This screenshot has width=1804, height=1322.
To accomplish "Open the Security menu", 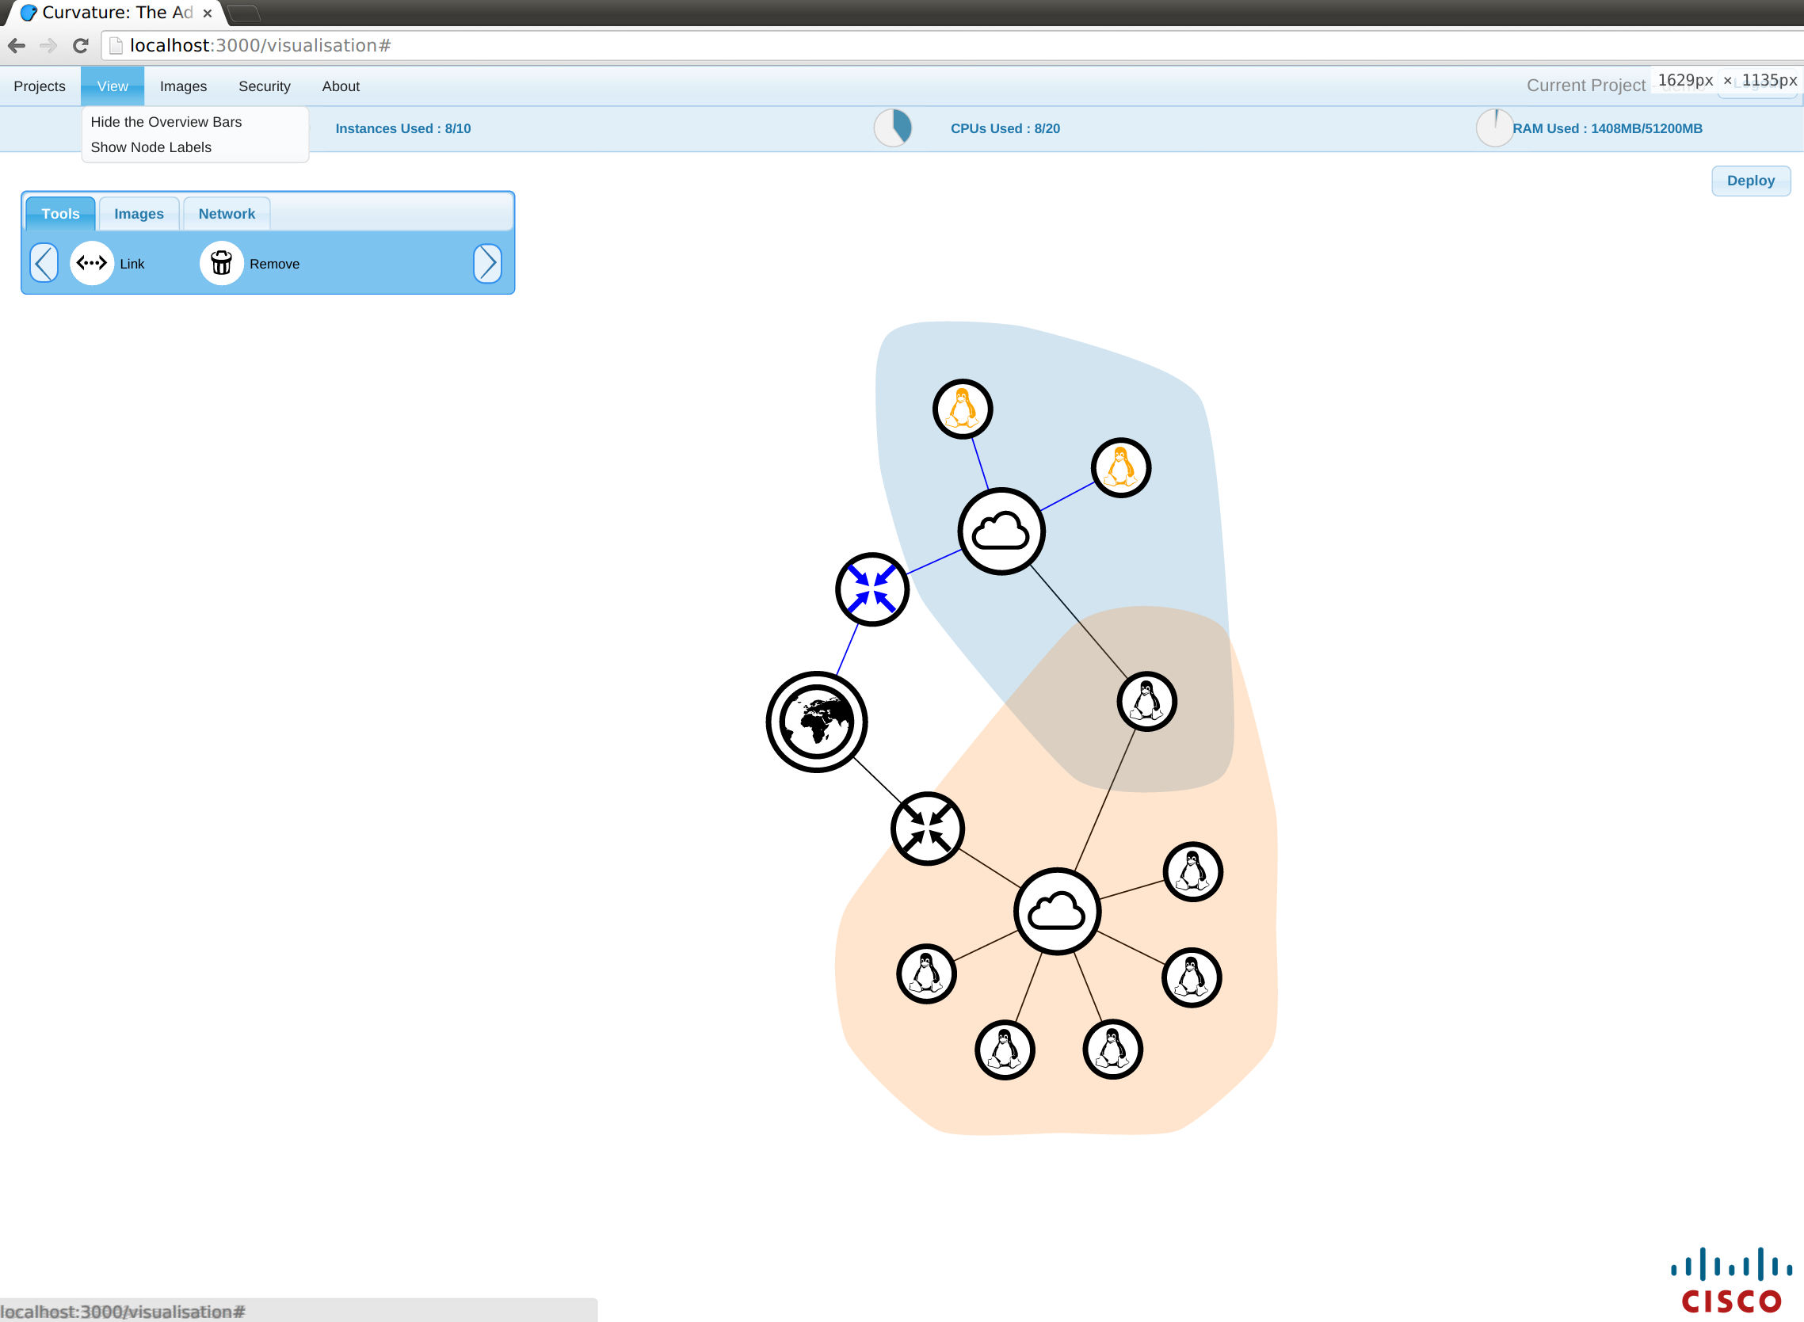I will tap(264, 86).
